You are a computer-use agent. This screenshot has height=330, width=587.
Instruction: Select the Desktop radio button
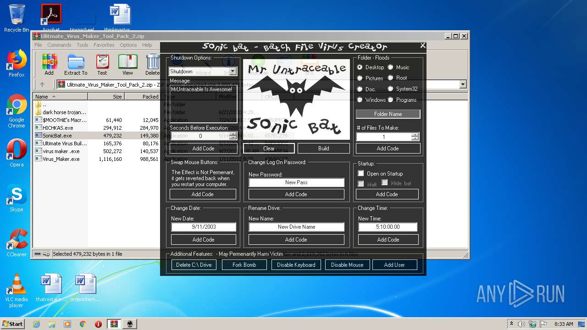[x=360, y=67]
